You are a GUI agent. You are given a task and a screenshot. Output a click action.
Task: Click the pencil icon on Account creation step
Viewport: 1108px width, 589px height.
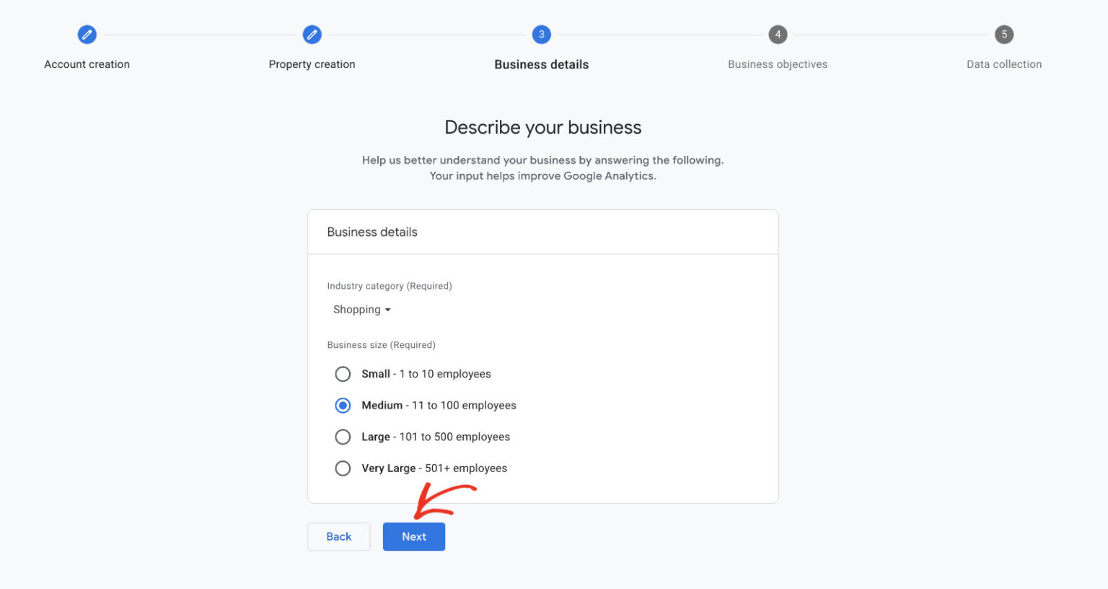click(87, 34)
